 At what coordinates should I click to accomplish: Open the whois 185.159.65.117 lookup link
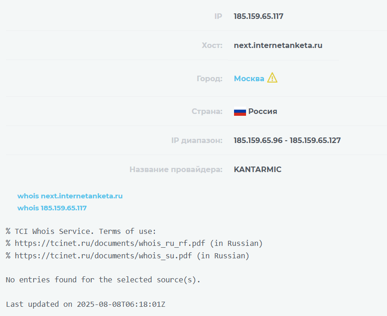[x=52, y=208]
